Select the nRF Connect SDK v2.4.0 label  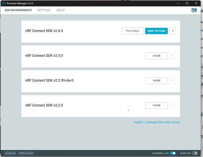tap(44, 31)
